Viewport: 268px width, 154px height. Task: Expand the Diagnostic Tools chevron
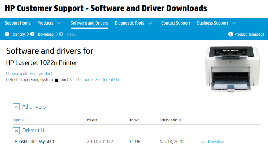[150, 24]
